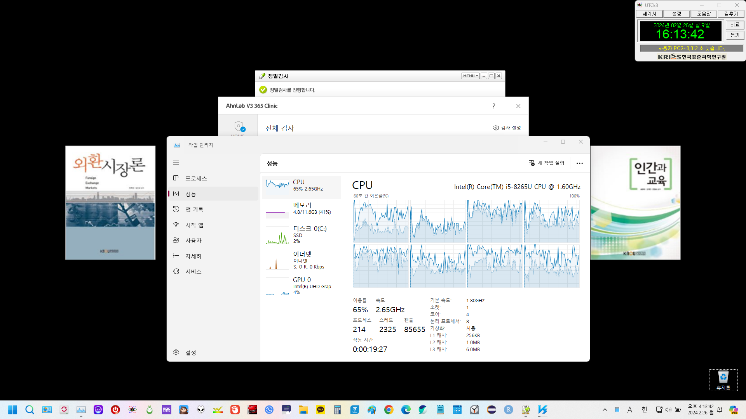Click 새 작업 실행 button

[546, 163]
